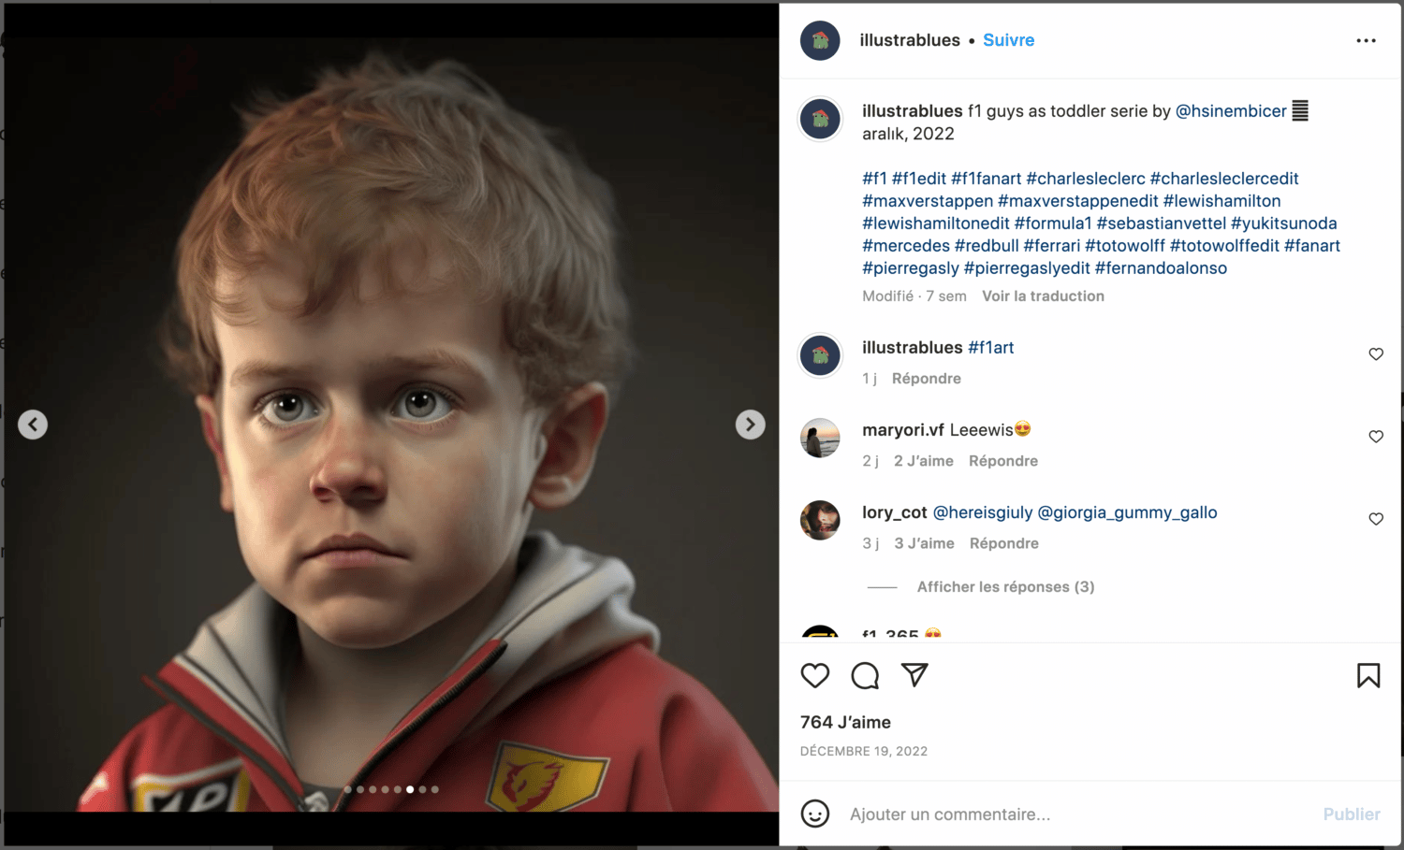Like the post with the heart icon

pyautogui.click(x=815, y=675)
